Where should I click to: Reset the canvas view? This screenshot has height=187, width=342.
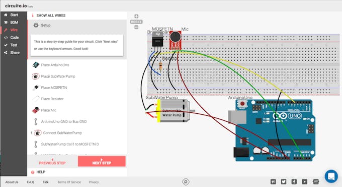coord(136,22)
